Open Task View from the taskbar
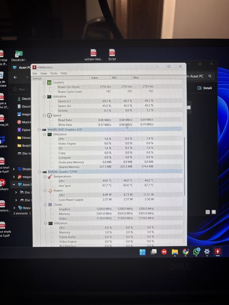 click(x=154, y=252)
